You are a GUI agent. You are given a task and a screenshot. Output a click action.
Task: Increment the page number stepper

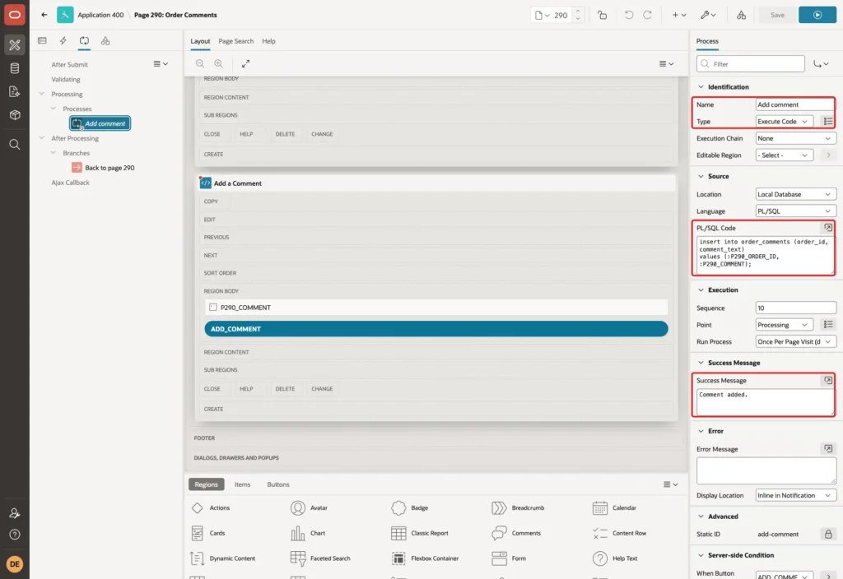tap(578, 12)
